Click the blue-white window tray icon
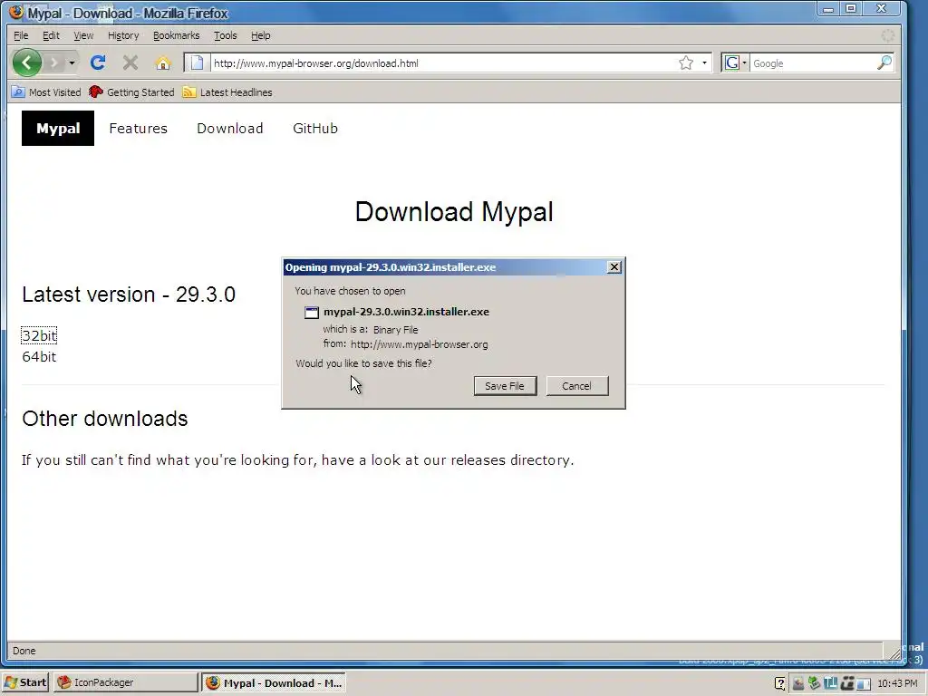This screenshot has width=928, height=696. click(x=863, y=683)
